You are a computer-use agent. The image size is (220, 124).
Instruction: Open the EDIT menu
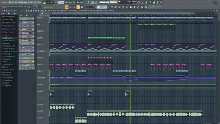(13, 2)
